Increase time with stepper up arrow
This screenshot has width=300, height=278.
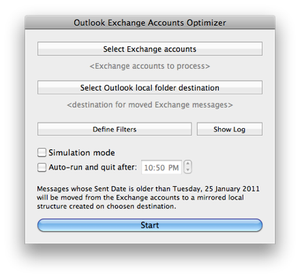pyautogui.click(x=187, y=164)
